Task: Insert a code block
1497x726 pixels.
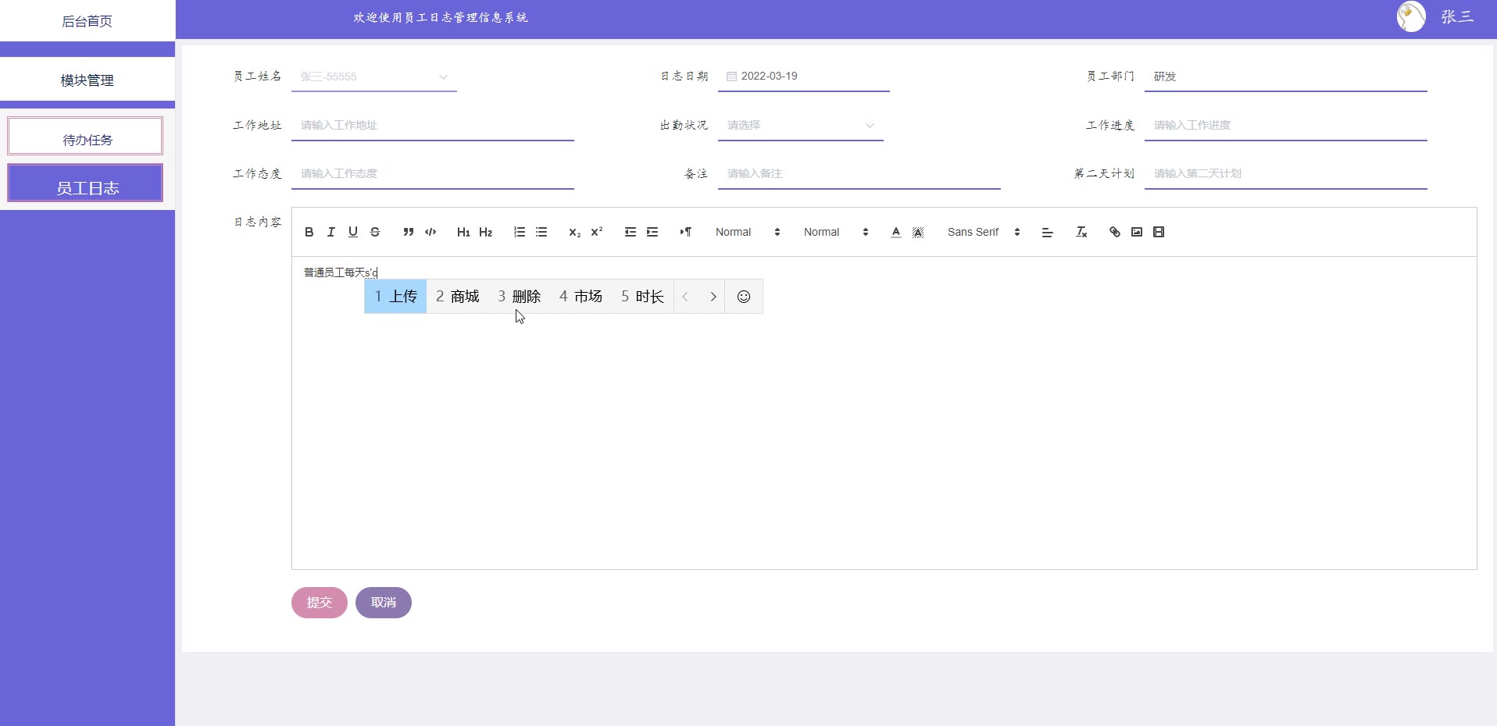Action: click(x=431, y=232)
